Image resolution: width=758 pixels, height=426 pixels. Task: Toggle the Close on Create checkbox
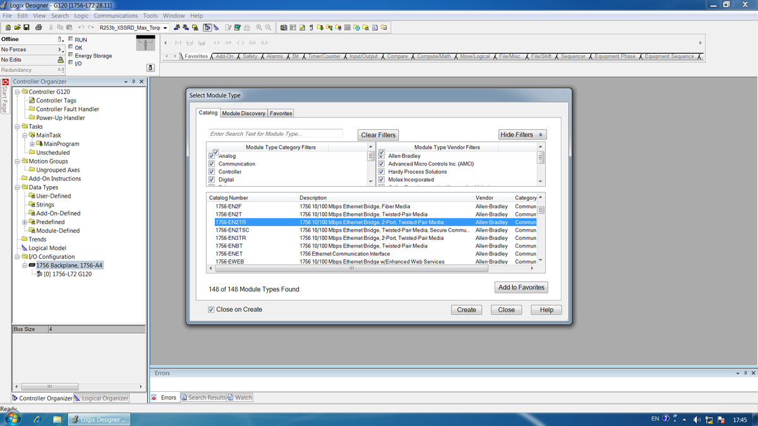(212, 310)
